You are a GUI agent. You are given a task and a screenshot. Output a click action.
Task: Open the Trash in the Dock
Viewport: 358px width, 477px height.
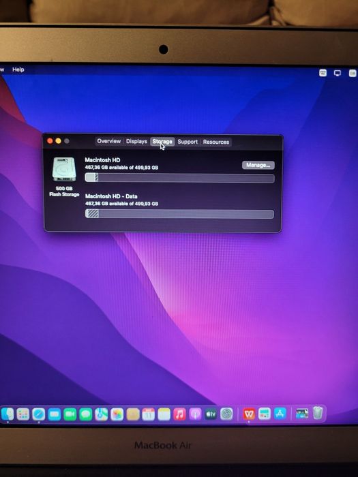[x=318, y=413]
